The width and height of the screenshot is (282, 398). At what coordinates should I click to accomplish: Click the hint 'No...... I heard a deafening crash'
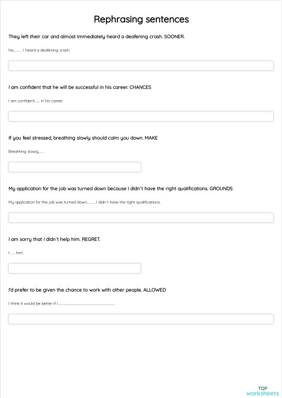point(39,50)
